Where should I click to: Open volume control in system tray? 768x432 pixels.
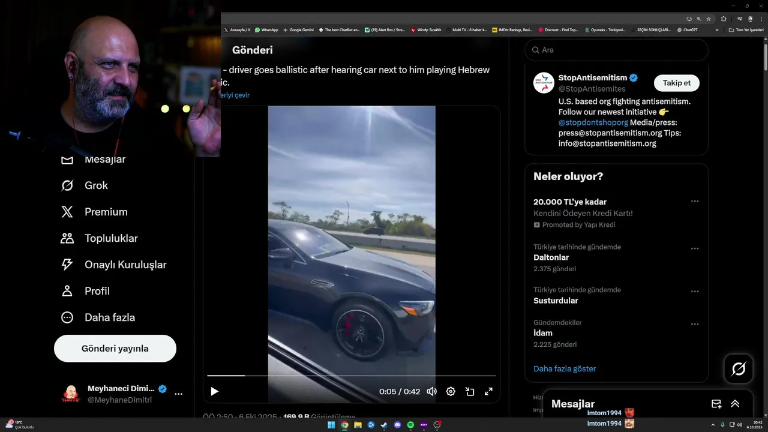[740, 425]
